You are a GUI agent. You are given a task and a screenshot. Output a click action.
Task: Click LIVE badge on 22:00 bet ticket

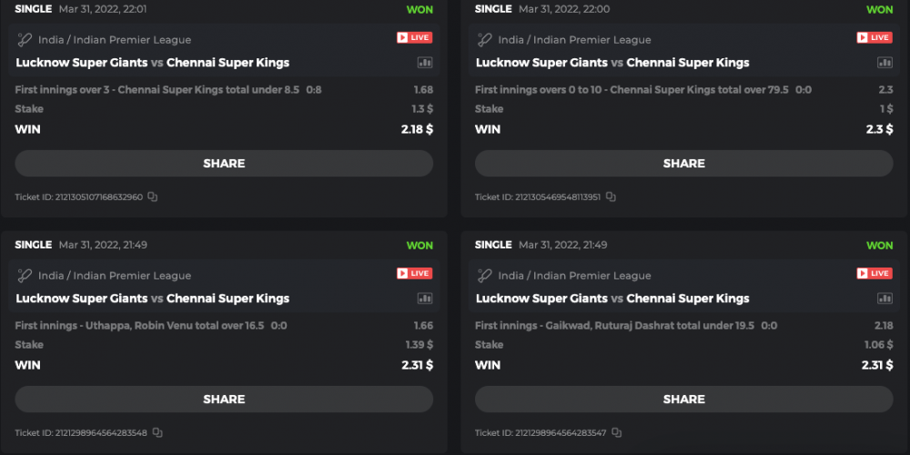pyautogui.click(x=874, y=37)
